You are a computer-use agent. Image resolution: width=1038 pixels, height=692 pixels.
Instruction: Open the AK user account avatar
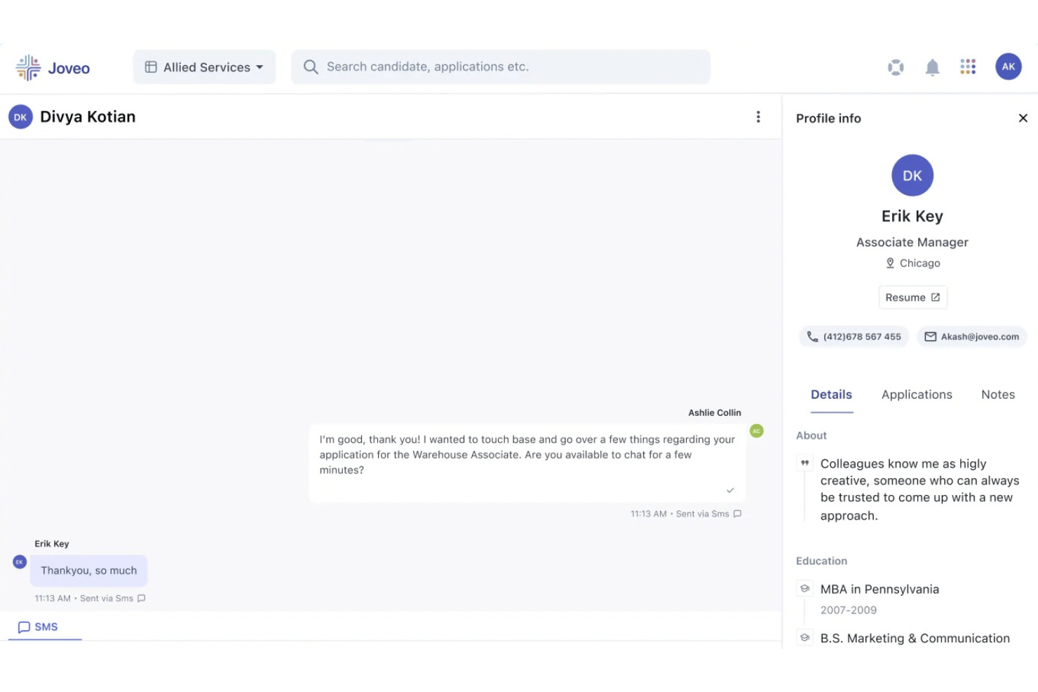tap(1009, 67)
